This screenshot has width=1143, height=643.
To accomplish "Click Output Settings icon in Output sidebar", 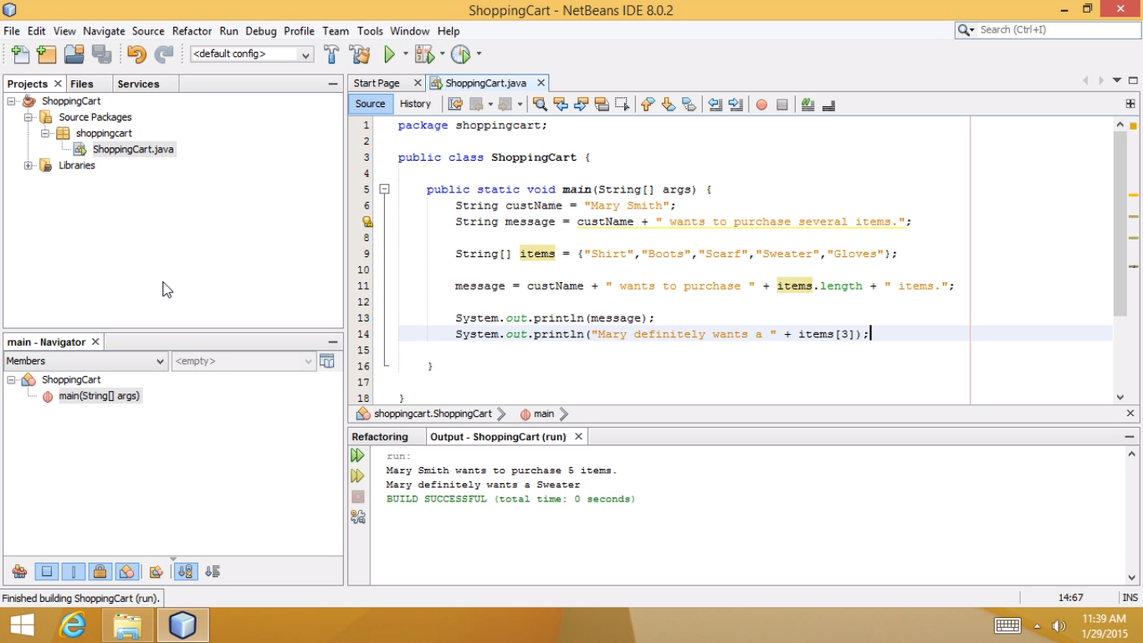I will tap(358, 517).
